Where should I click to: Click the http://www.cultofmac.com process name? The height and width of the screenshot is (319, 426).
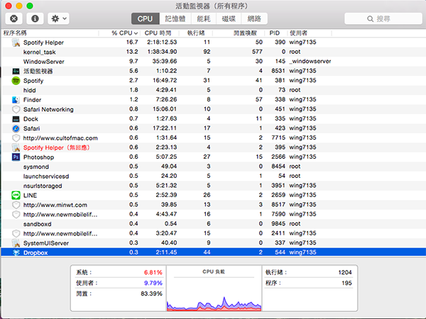pos(60,138)
